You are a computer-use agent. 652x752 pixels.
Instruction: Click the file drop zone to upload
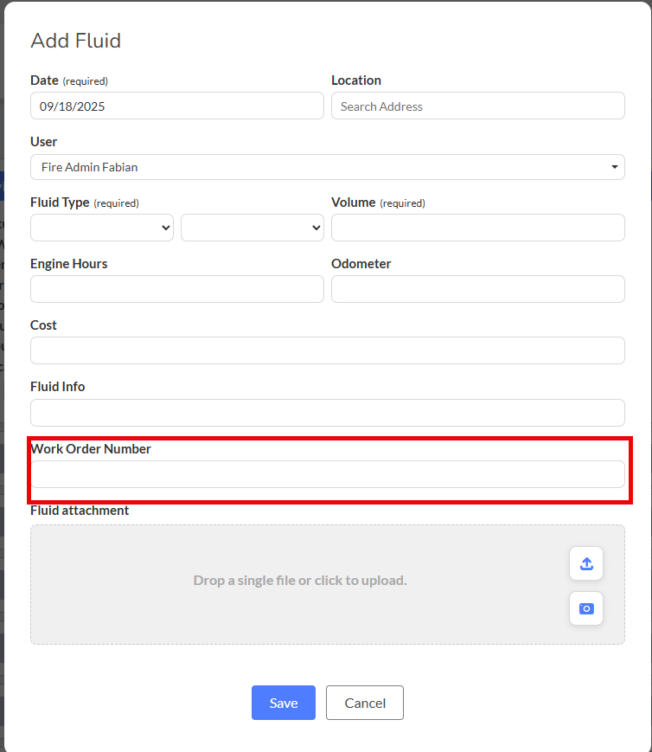point(299,581)
